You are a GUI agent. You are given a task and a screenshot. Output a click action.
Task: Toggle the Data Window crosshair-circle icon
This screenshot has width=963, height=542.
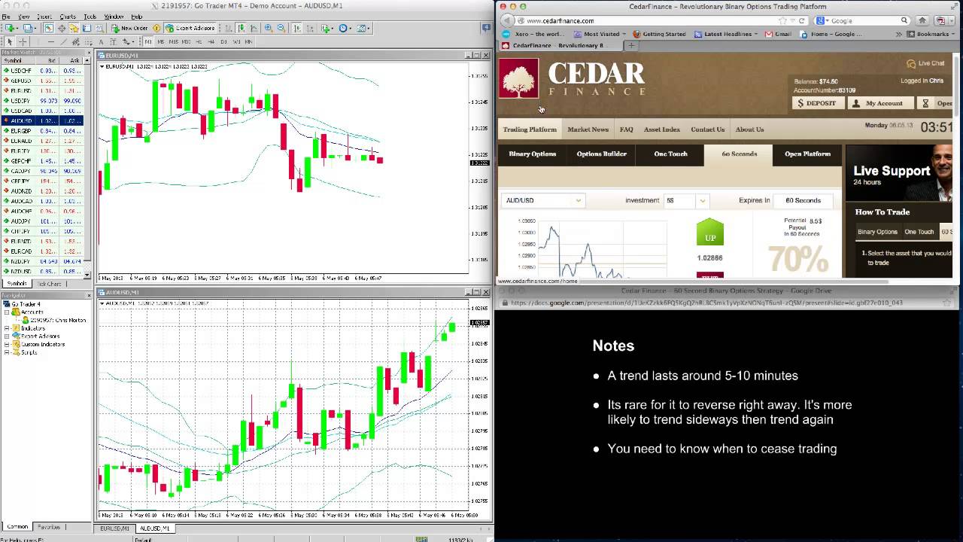(x=62, y=28)
